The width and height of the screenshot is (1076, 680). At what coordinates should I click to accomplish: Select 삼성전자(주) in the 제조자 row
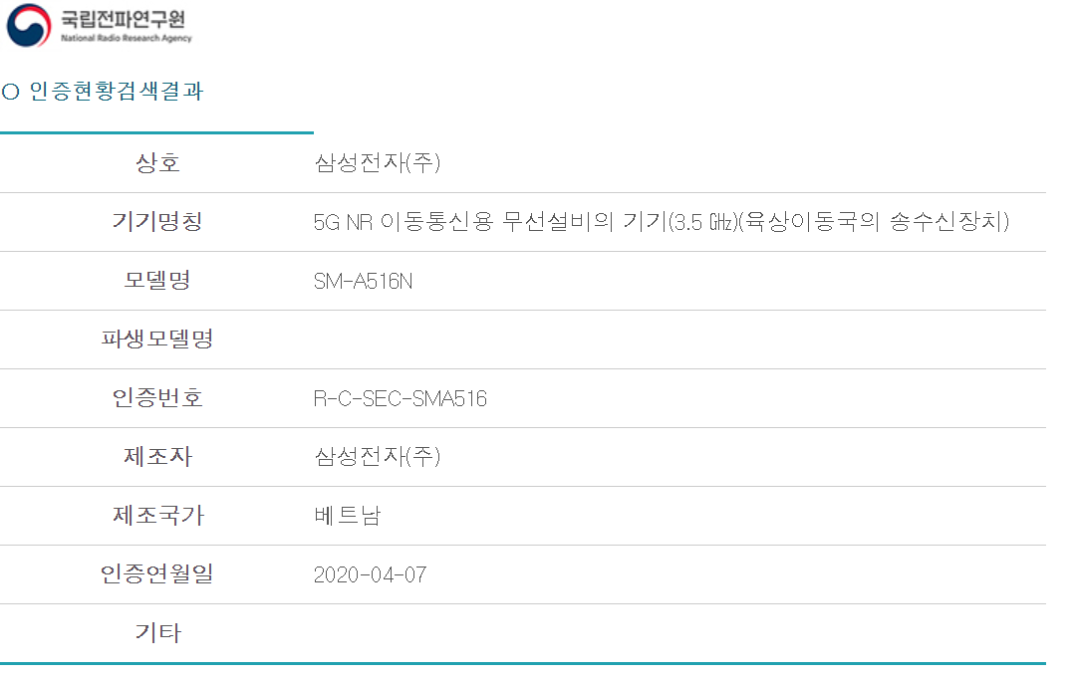[x=377, y=457]
